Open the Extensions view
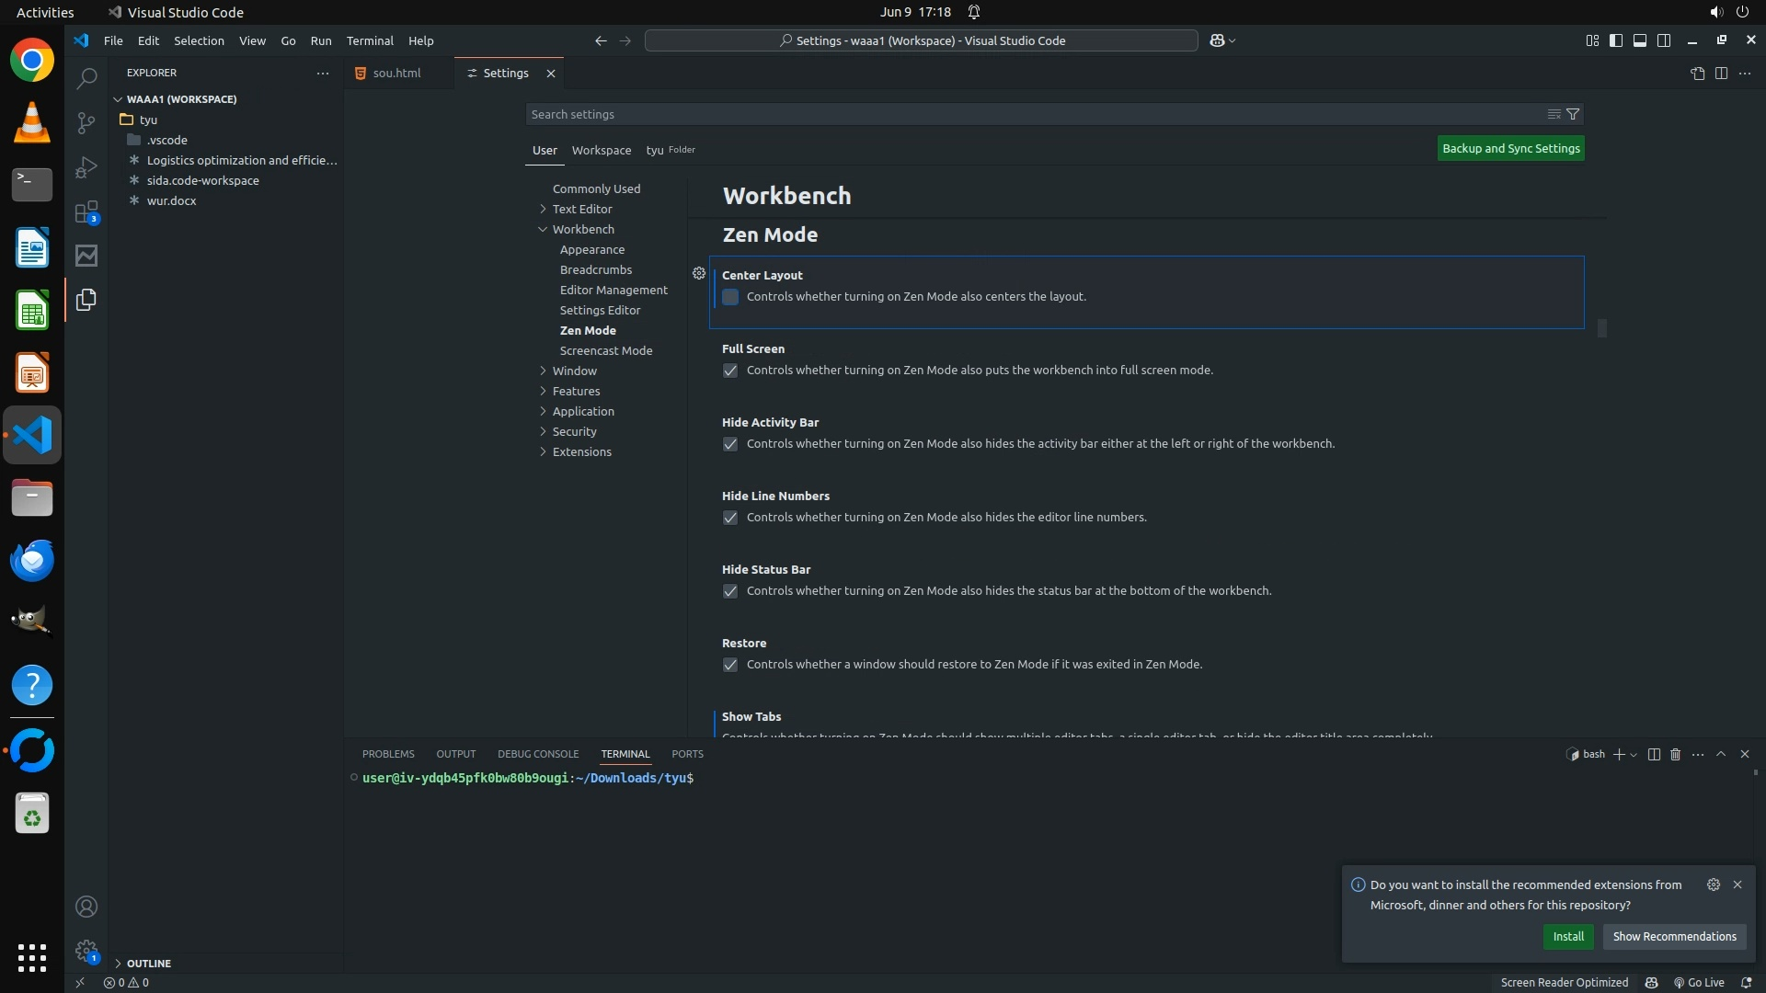Viewport: 1766px width, 993px height. point(86,212)
